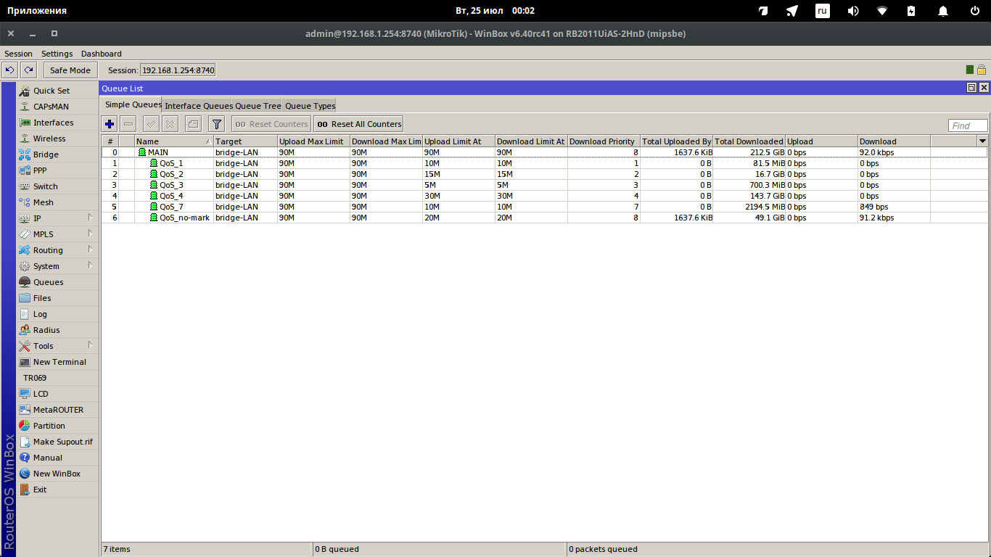Click the Session address field
Viewport: 991px width, 557px height.
coord(178,70)
